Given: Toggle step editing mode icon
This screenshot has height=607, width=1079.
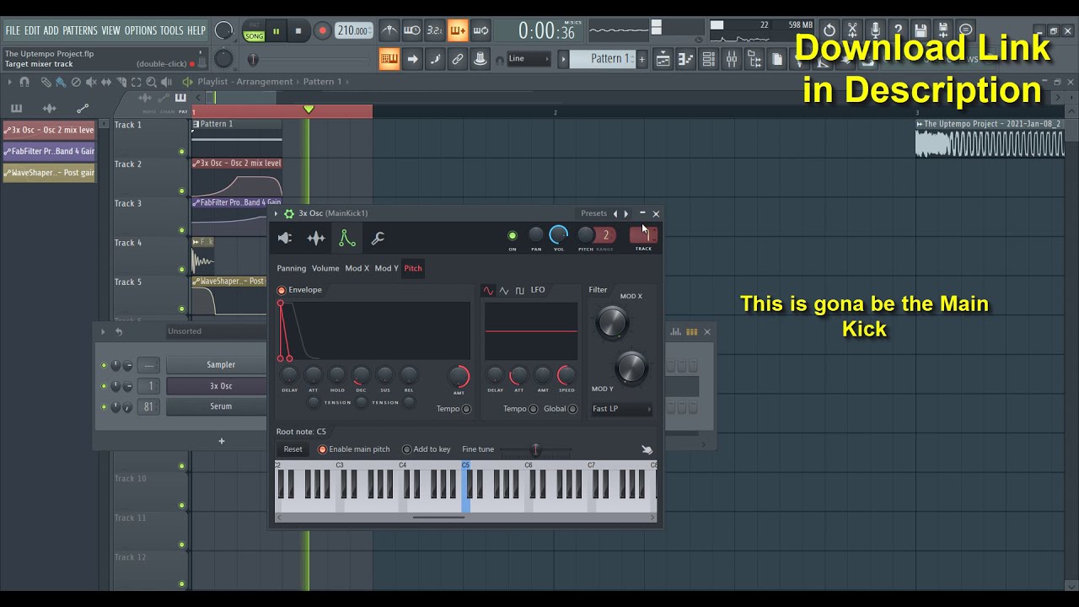Looking at the screenshot, I should (435, 59).
